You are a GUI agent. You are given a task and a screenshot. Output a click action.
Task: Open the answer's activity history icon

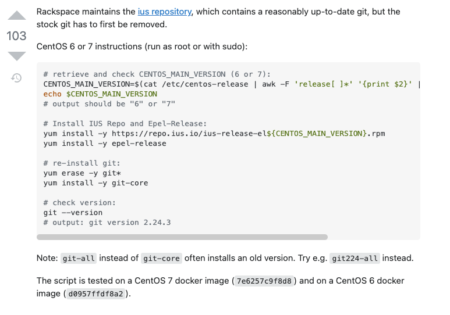pos(16,78)
